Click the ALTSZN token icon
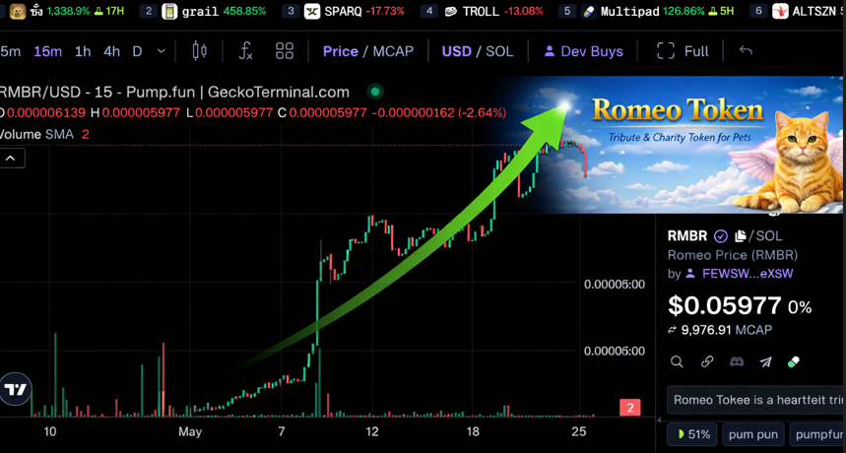The width and height of the screenshot is (846, 453). point(780,11)
